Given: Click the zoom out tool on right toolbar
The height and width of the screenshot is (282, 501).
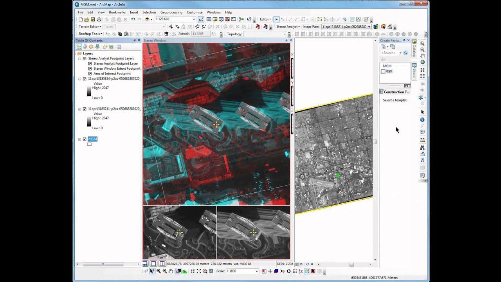Looking at the screenshot, I should coord(422,50).
